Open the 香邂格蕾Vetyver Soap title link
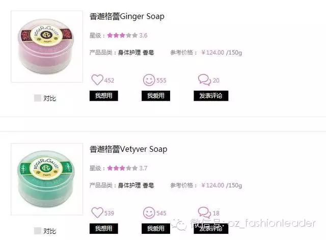The width and height of the screenshot is (326, 240). (x=128, y=149)
